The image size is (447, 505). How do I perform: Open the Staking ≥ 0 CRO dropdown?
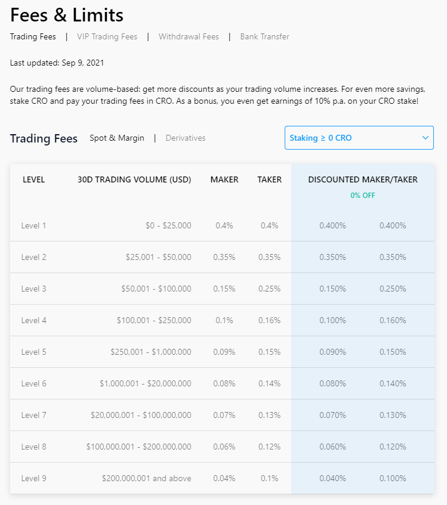359,138
